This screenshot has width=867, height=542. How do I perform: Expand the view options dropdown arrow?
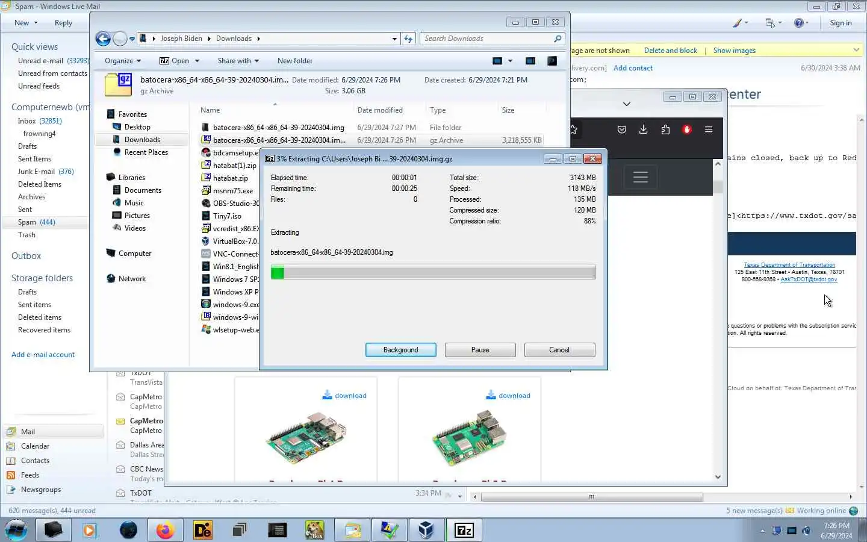[x=510, y=61]
